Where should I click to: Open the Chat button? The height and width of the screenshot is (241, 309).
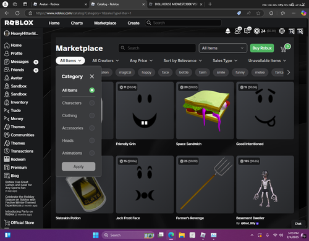pos(298,224)
